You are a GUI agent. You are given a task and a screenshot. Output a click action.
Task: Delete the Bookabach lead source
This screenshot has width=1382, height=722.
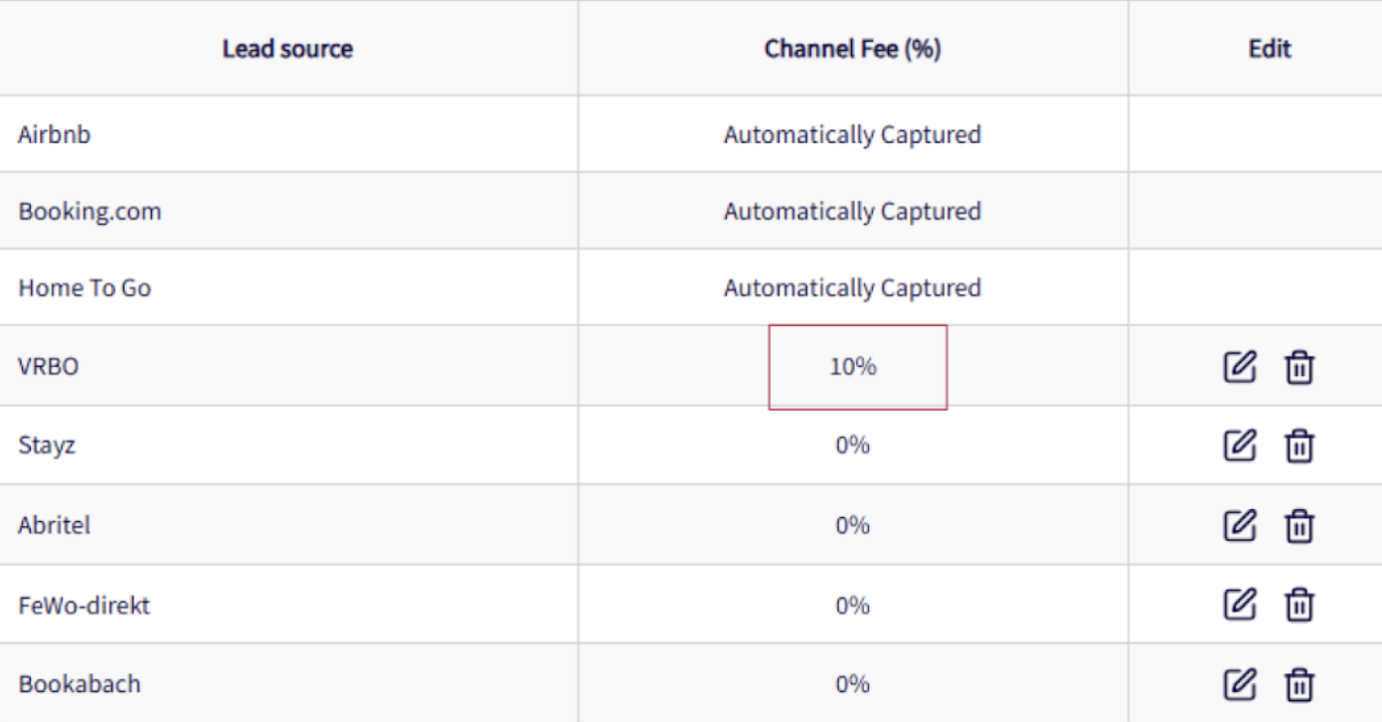(1298, 684)
